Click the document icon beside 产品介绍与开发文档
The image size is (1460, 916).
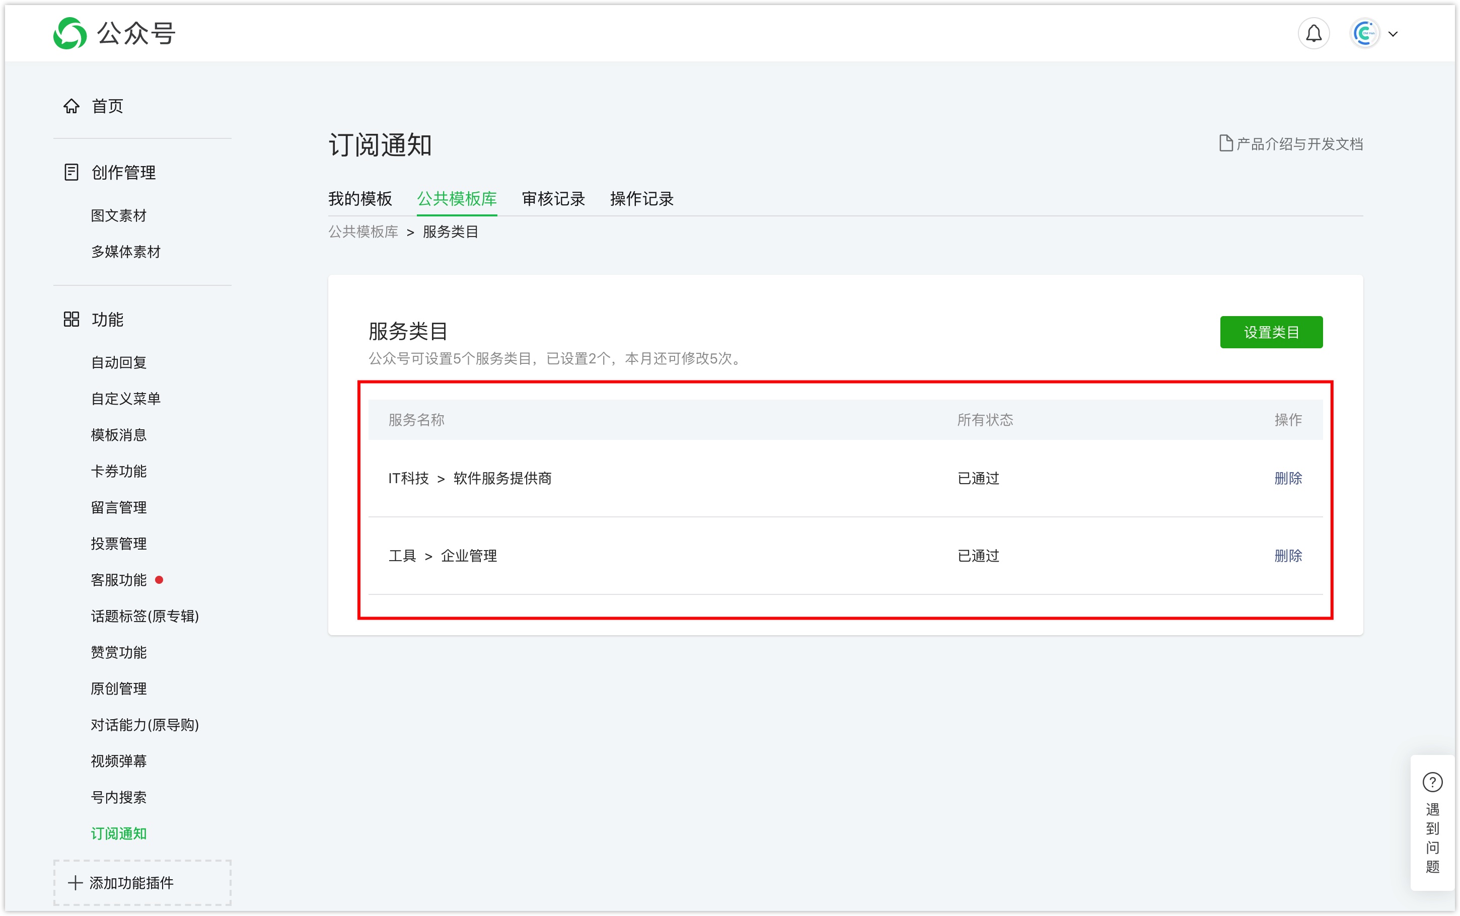1225,143
